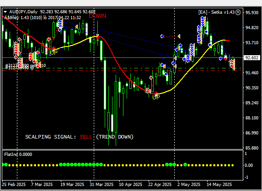The width and height of the screenshot is (262, 191).
Task: Open the chart menu triangle beside AUDJPY,Daily
Action: coord(5,12)
